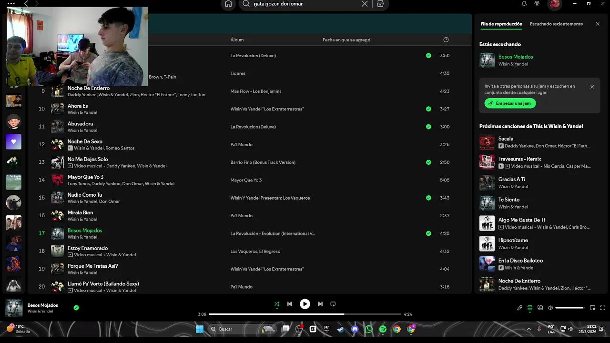Image resolution: width=610 pixels, height=343 pixels.
Task: Select the Mayor Que Yo 3 track
Action: (85, 177)
